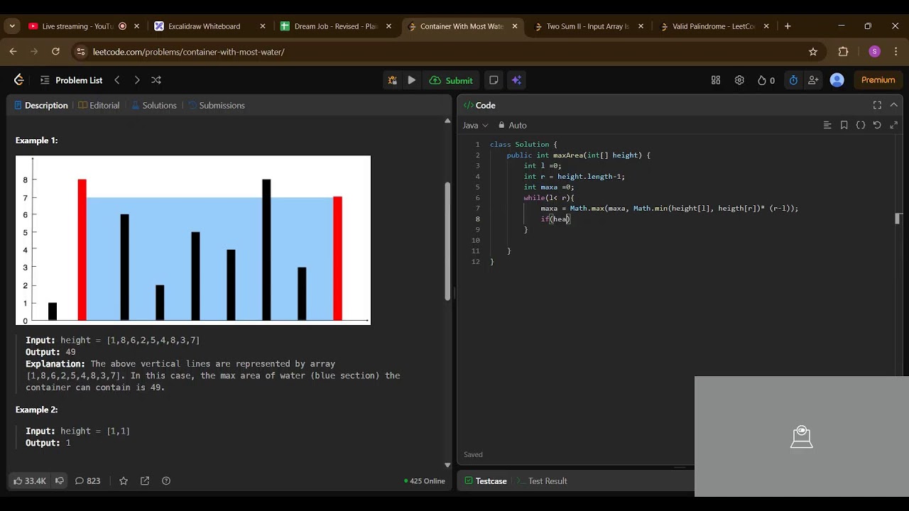Click the Example 1 container diagram
The width and height of the screenshot is (909, 511).
(x=193, y=240)
